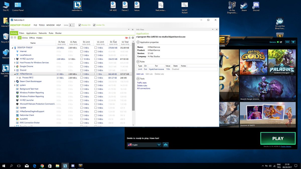This screenshot has width=301, height=169.
Task: Expand the HI-REZ Launcher tree row
Action: pyautogui.click(x=15, y=59)
